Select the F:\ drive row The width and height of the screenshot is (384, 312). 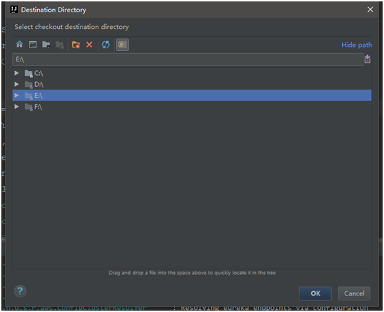(192, 107)
